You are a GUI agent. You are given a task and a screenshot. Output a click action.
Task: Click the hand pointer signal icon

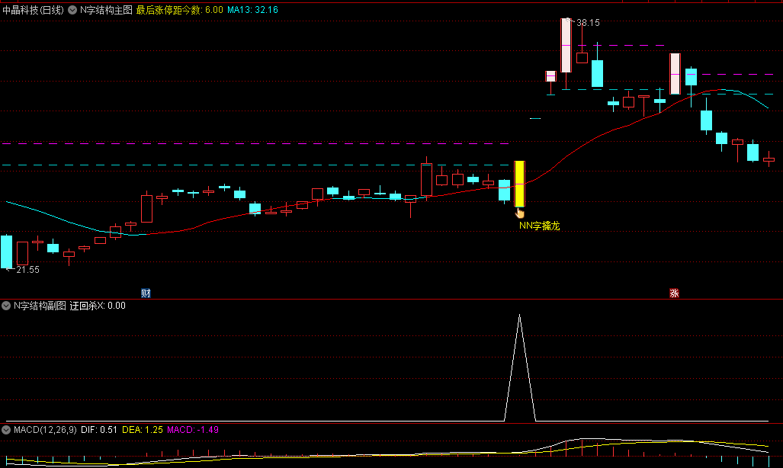[520, 213]
